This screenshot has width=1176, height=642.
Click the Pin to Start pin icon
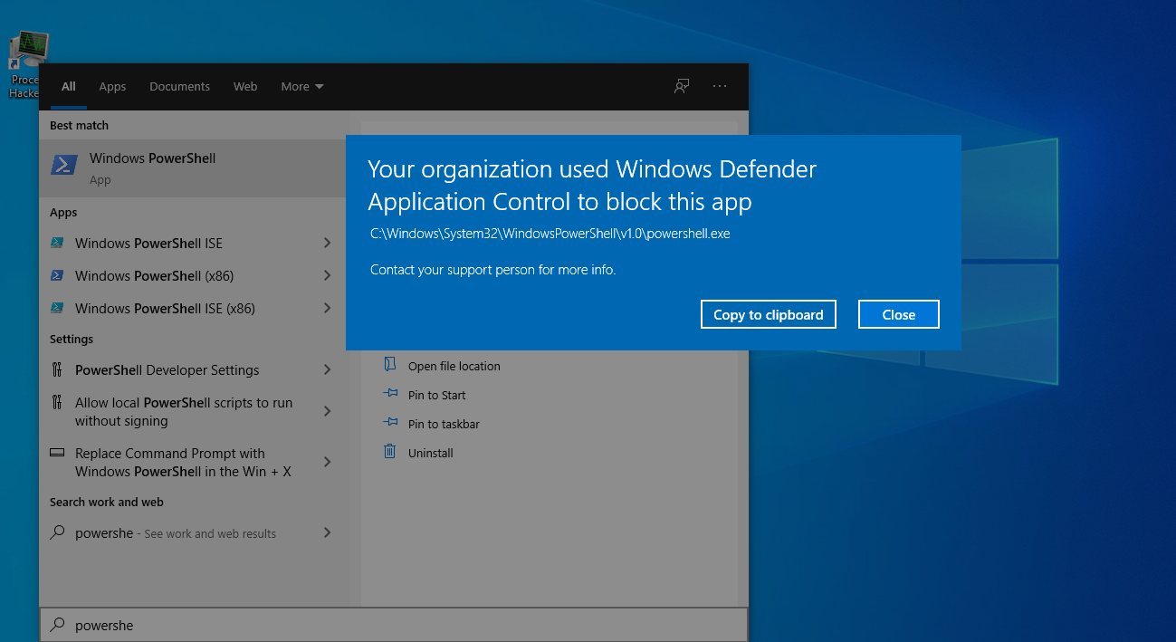pos(390,394)
